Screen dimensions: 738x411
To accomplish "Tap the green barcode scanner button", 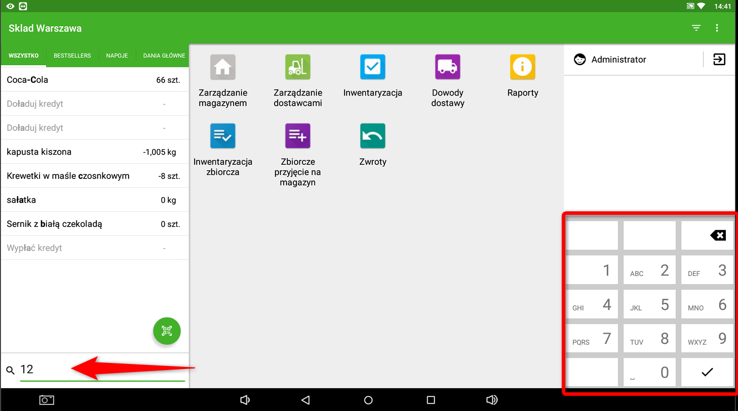I will [167, 331].
